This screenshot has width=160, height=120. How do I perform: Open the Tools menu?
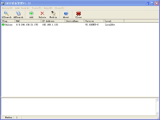[x=37, y=8]
